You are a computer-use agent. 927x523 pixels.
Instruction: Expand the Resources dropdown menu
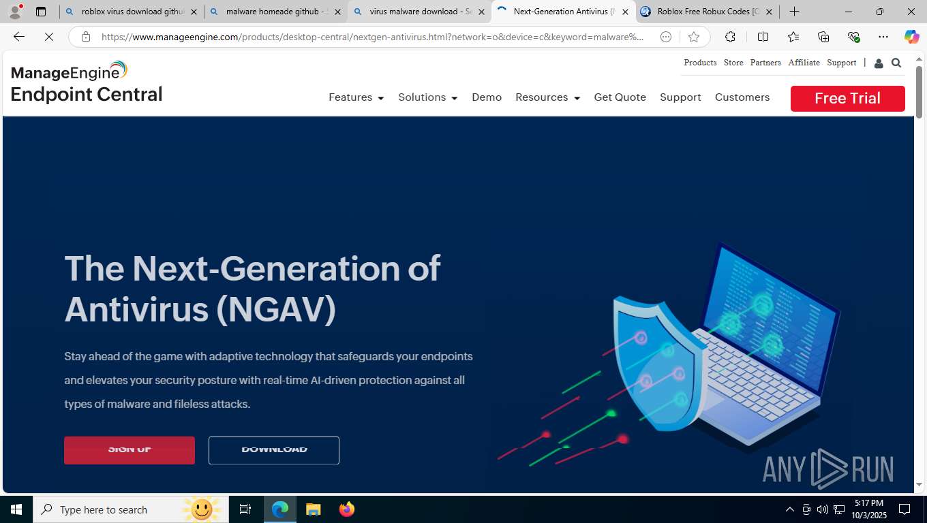coord(547,97)
